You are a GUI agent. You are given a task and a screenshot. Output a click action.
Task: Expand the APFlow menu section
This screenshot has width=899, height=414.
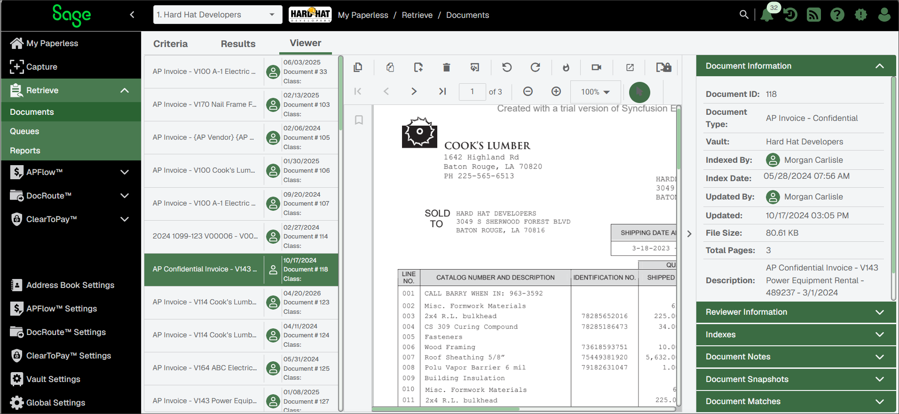125,172
